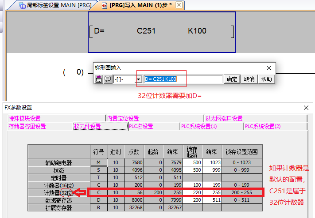
Task: Click latch end field for 数据寄存器 row
Action: [211, 200]
